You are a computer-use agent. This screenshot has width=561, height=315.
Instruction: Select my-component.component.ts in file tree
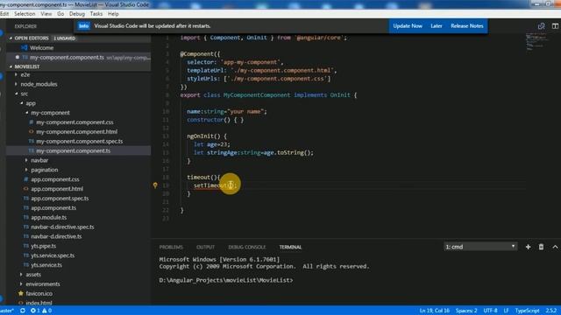coord(73,150)
